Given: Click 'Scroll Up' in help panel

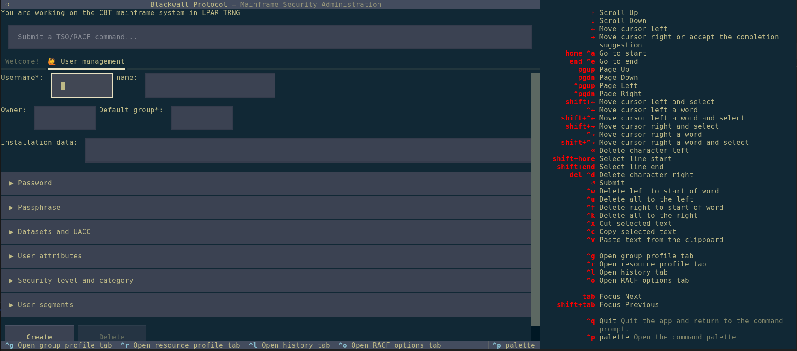Looking at the screenshot, I should [618, 13].
